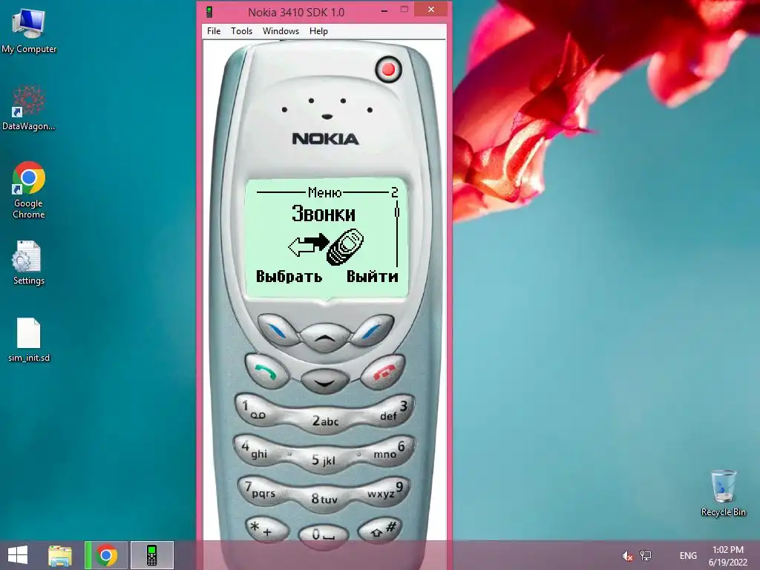
Task: Click the green call key
Action: point(266,373)
